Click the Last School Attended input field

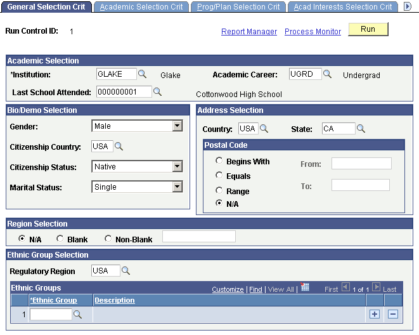124,92
